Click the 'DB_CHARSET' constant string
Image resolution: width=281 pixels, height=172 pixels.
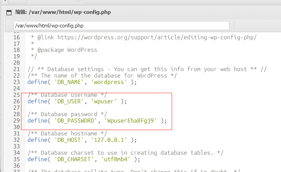coord(74,159)
